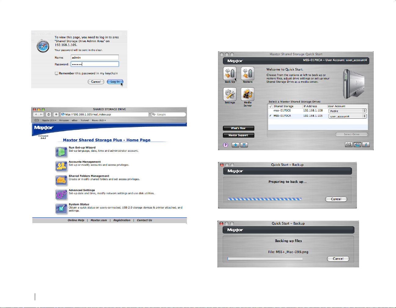Open the Registration footer link

click(122, 220)
